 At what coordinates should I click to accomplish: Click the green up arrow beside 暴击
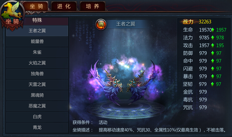(213, 76)
